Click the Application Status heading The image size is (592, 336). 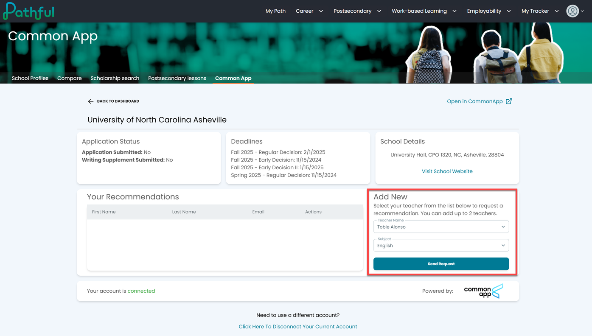[111, 142]
